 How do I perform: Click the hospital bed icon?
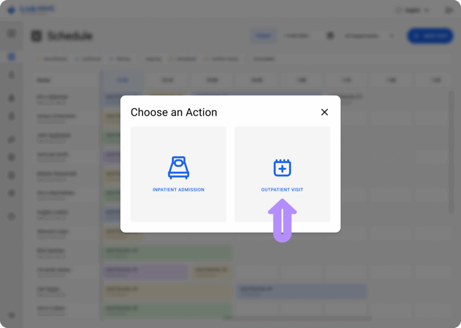coord(178,168)
